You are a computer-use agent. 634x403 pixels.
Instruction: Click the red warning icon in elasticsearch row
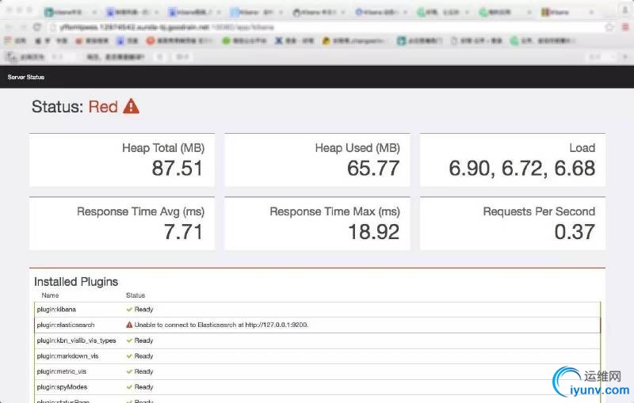129,325
